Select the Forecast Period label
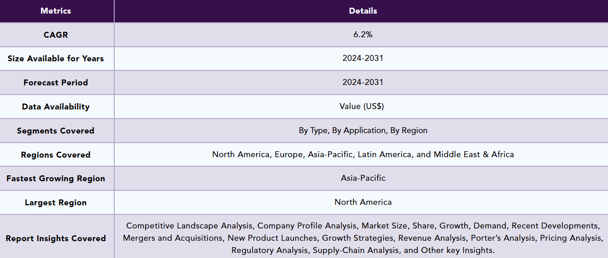This screenshot has width=608, height=258. point(56,83)
